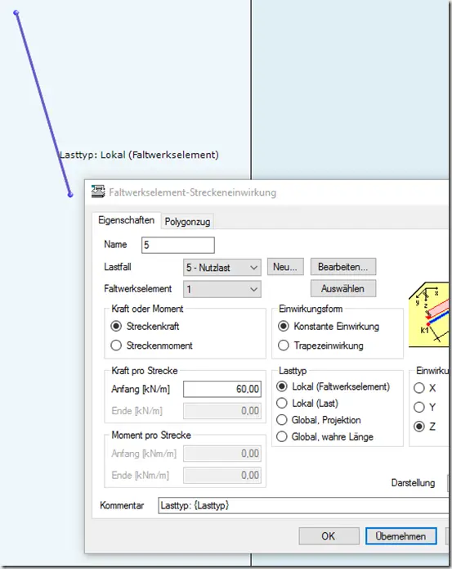Select the blue line's bottom end node
This screenshot has width=452, height=569.
70,195
